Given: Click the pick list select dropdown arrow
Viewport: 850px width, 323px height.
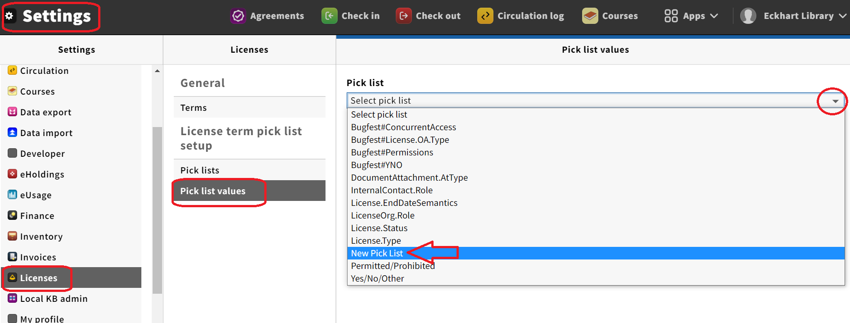Looking at the screenshot, I should 835,101.
